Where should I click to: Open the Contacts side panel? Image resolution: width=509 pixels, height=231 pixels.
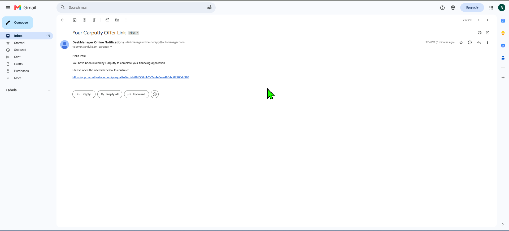point(503,58)
